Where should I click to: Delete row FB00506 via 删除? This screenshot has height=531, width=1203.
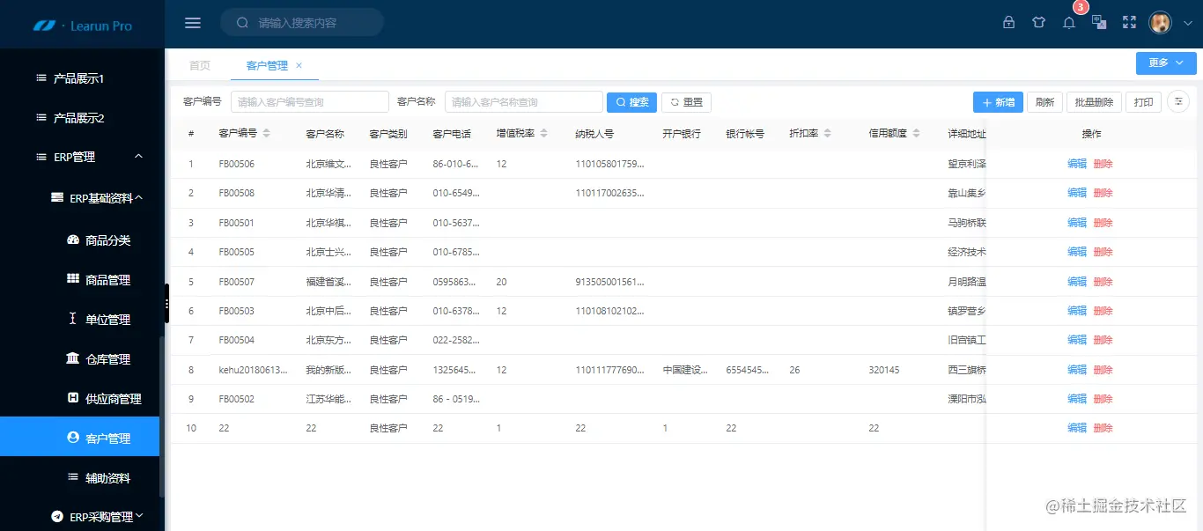tap(1103, 164)
